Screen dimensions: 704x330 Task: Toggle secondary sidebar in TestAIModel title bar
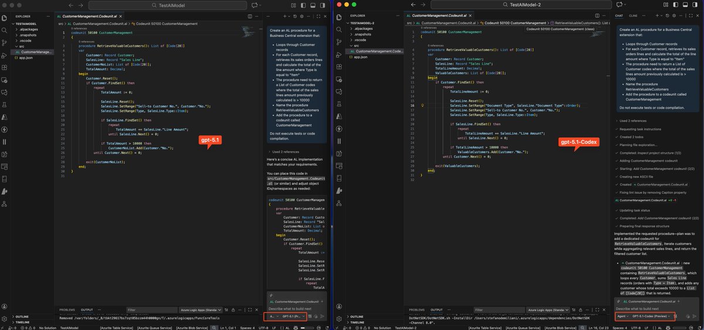tap(322, 5)
